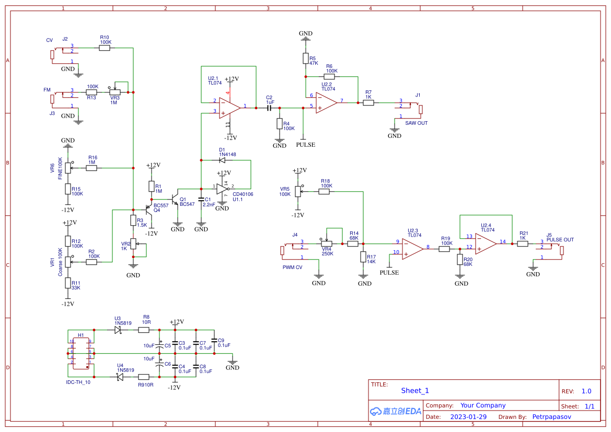Viewport: 611px width, 432px height.
Task: Click the R6 100K feedback resistor label
Action: [331, 68]
